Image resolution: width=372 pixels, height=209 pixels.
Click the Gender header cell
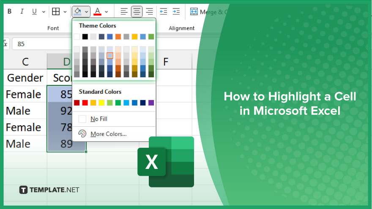tap(25, 78)
